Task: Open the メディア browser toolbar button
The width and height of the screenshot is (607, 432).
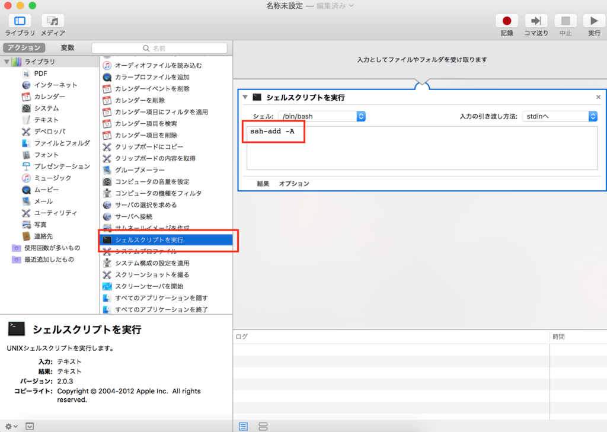Action: [x=53, y=21]
